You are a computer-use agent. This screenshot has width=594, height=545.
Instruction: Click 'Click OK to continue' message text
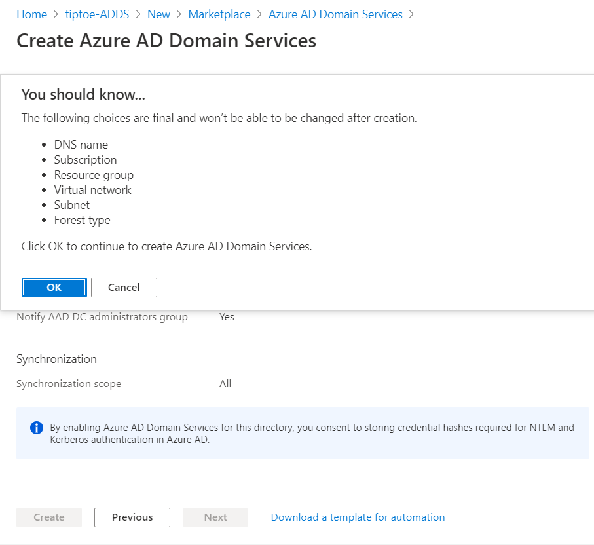point(167,246)
